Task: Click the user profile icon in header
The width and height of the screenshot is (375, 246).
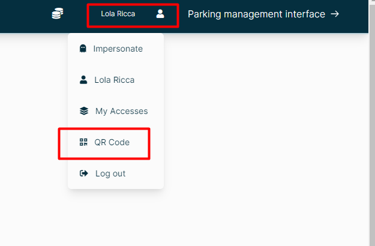Action: click(160, 14)
